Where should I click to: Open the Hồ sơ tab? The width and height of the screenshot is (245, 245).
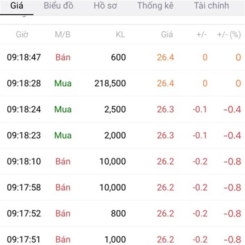tap(105, 6)
